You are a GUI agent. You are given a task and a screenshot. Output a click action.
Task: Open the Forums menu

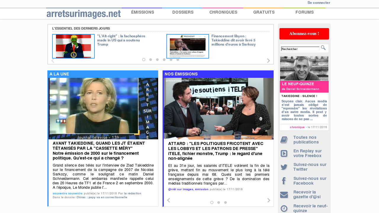(304, 12)
